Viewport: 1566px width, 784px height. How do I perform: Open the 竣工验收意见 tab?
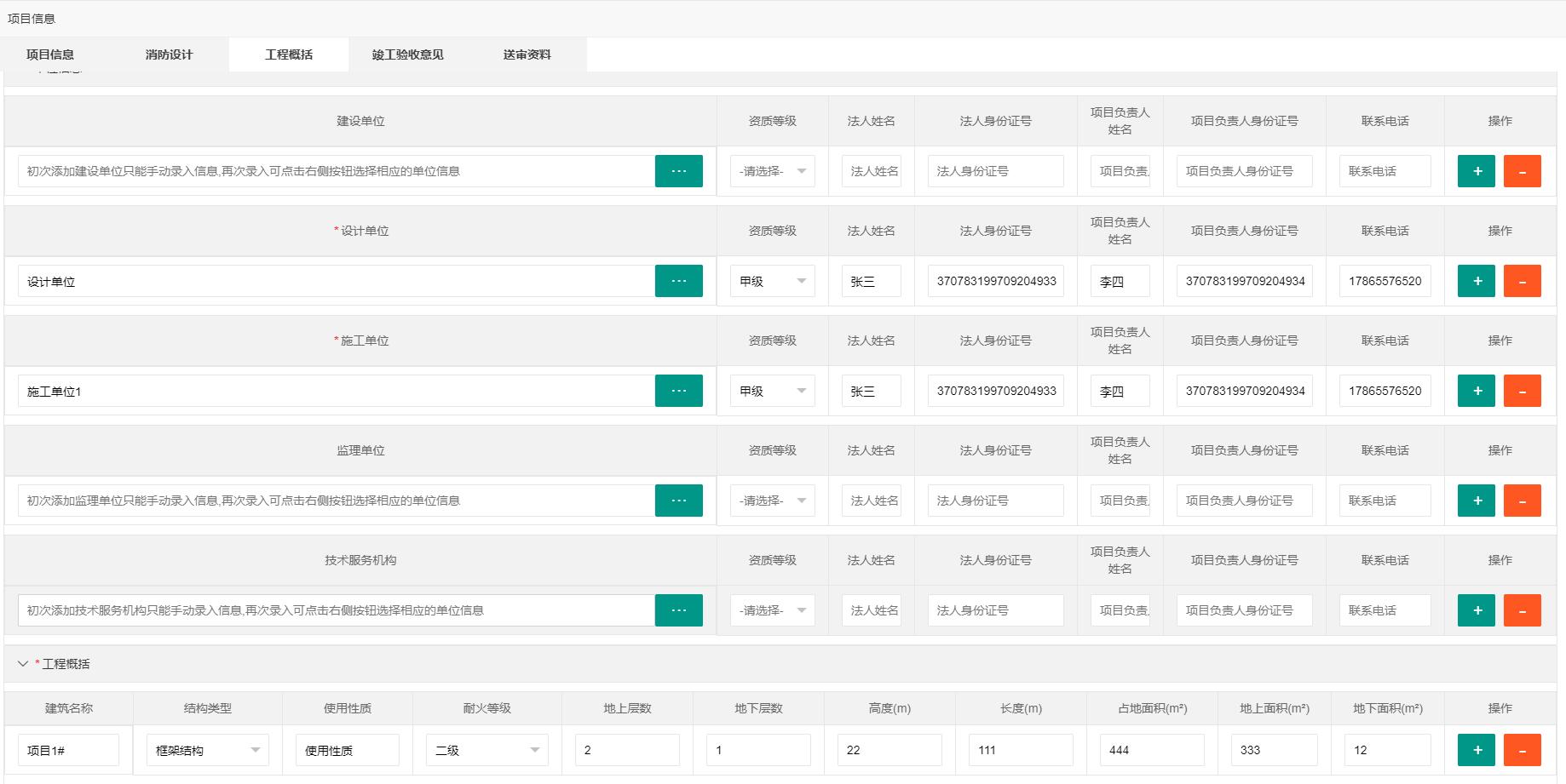pyautogui.click(x=408, y=54)
